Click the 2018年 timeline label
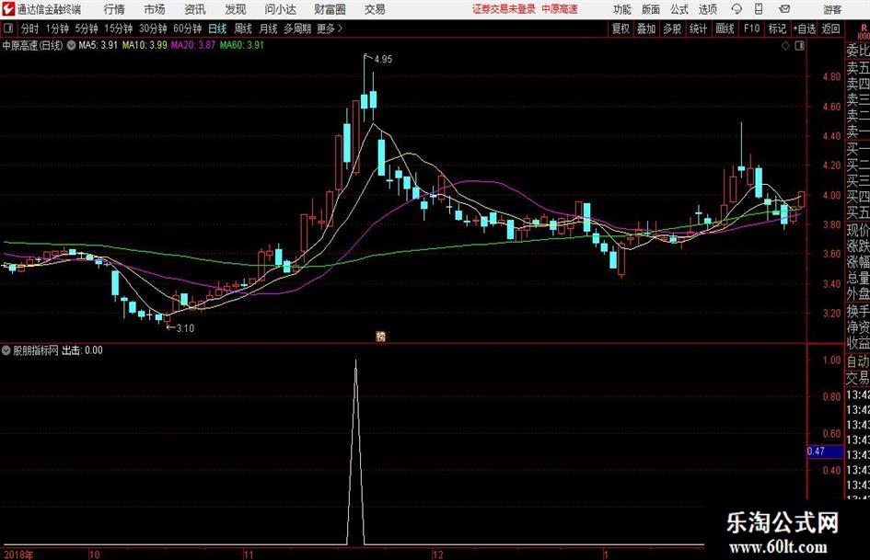 click(x=17, y=554)
